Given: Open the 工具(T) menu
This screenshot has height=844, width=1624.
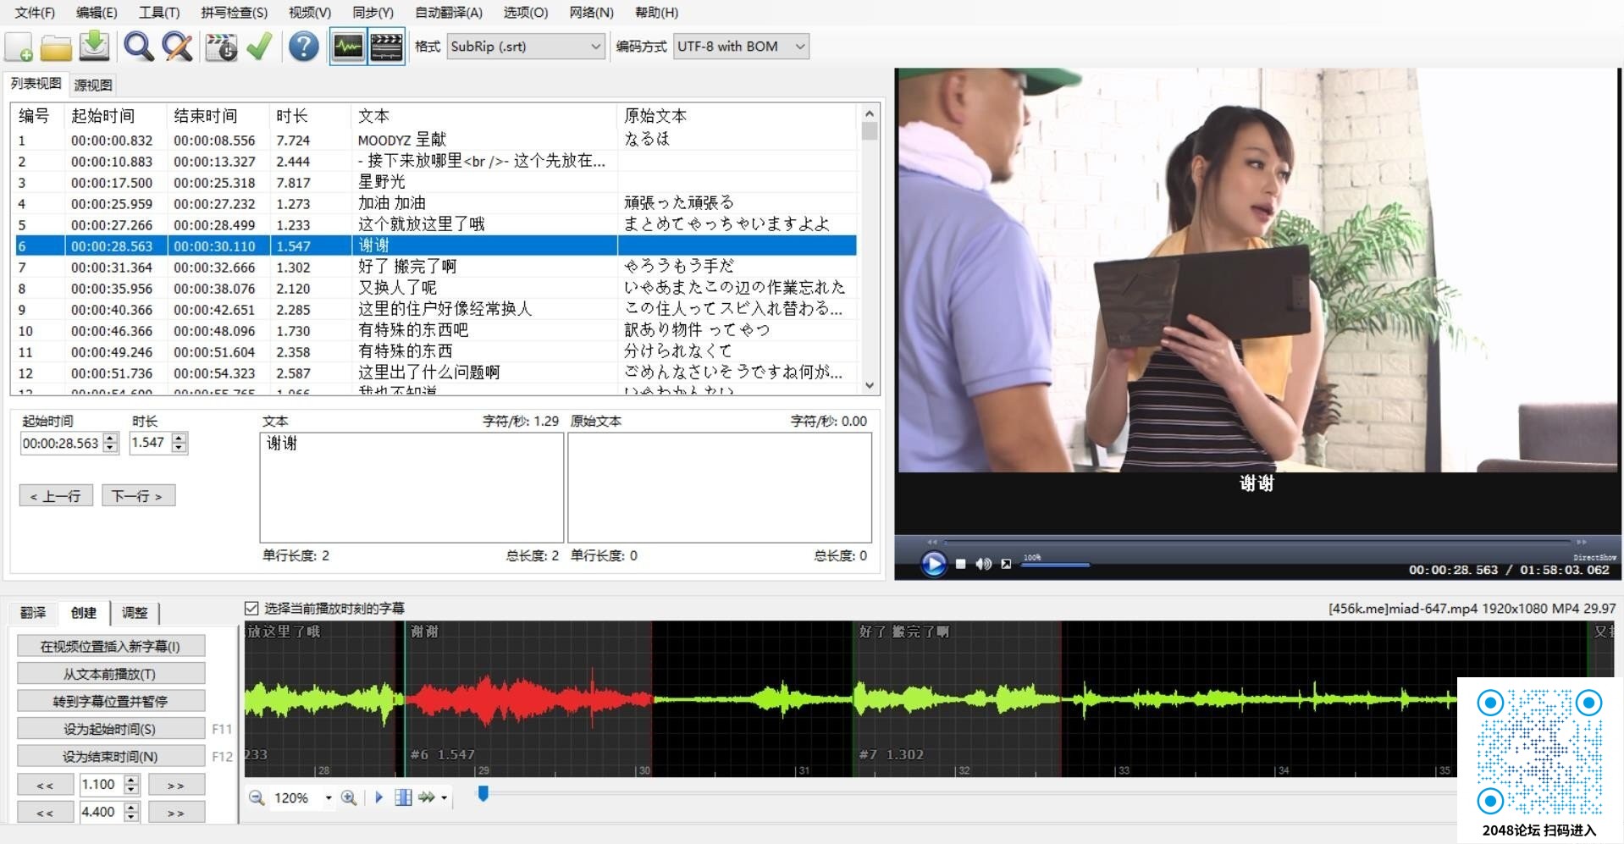Looking at the screenshot, I should pyautogui.click(x=159, y=13).
